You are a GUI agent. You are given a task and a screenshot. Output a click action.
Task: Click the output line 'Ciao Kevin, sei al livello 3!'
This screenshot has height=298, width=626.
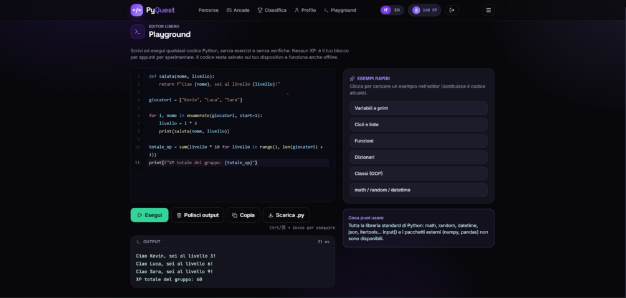[x=176, y=256]
